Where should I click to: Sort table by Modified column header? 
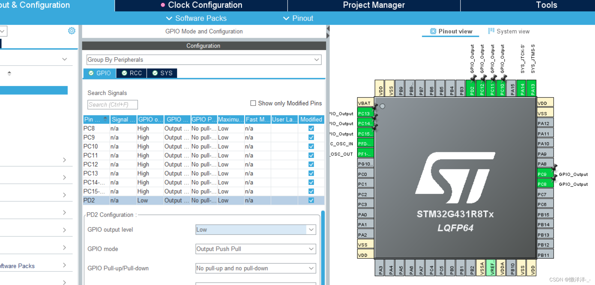click(311, 119)
